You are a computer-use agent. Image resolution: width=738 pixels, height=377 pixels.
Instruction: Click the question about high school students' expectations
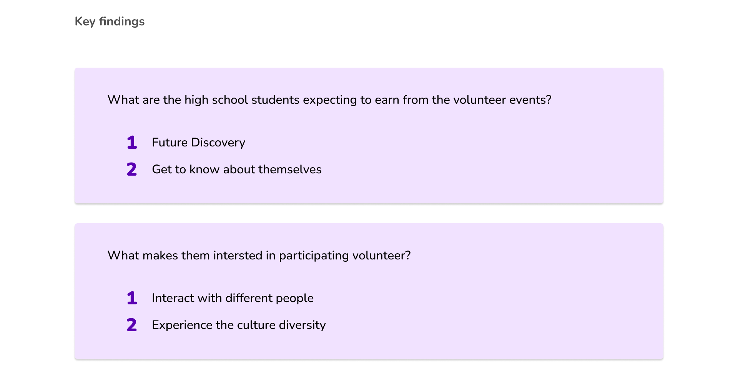tap(329, 100)
